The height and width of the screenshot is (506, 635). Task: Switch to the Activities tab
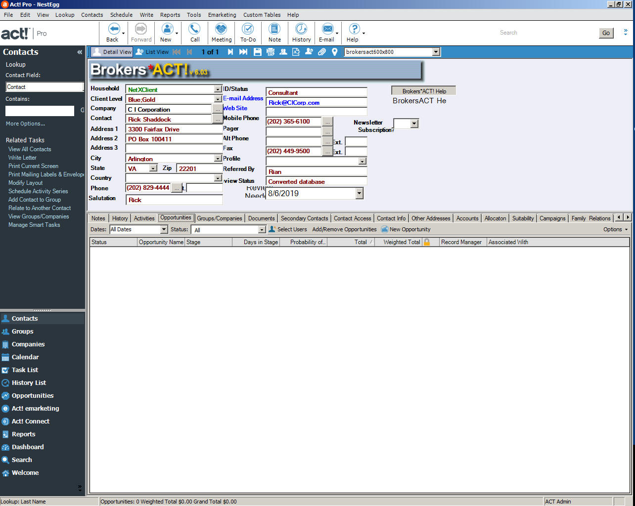click(x=144, y=218)
